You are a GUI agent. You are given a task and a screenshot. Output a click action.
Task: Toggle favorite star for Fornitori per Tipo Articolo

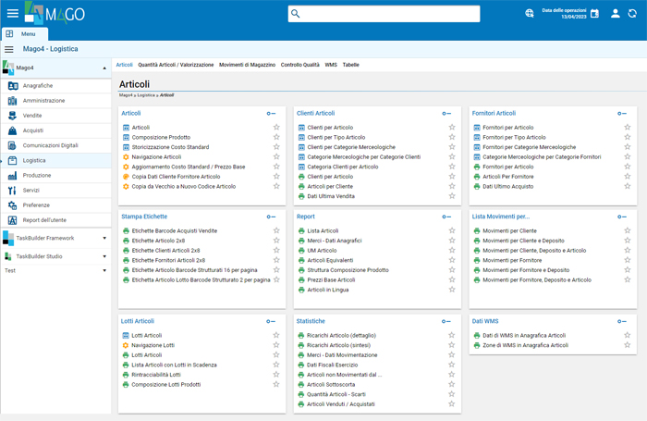pos(628,137)
